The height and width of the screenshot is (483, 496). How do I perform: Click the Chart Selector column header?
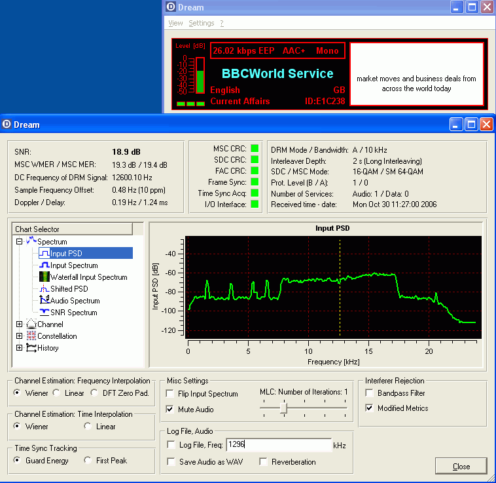point(72,229)
